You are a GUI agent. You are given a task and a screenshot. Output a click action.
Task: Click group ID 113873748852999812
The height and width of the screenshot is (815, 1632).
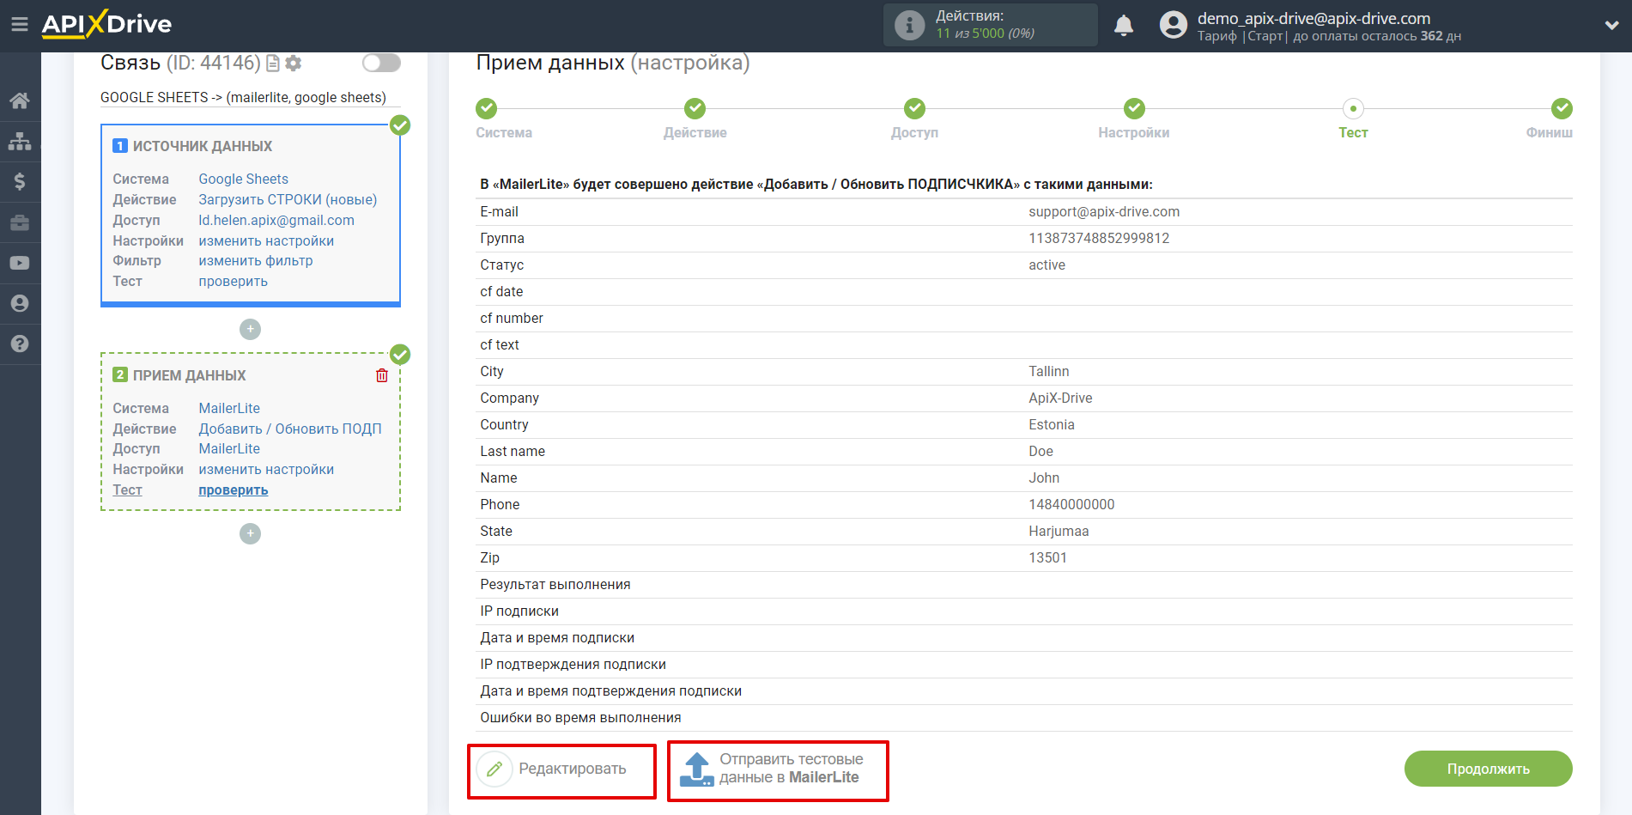coord(1099,238)
